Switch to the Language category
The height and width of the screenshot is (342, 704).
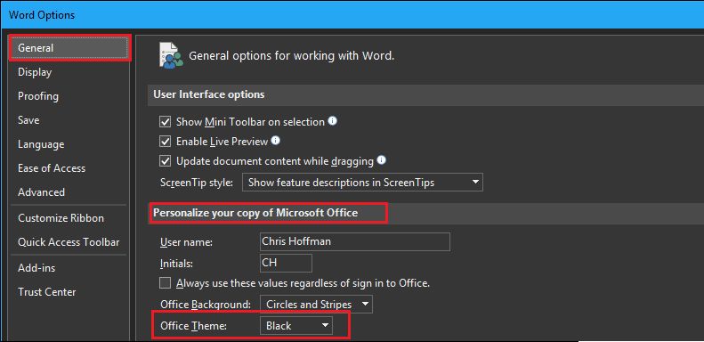[41, 144]
